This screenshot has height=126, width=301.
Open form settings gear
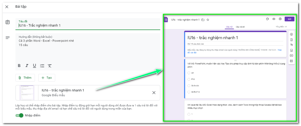(280, 19)
